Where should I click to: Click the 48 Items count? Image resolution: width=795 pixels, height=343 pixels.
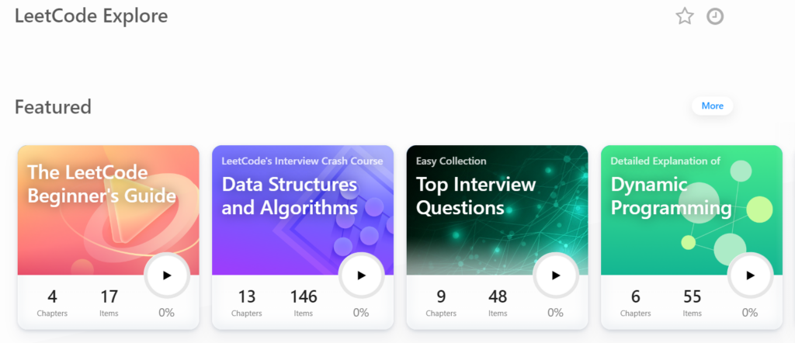pyautogui.click(x=498, y=303)
